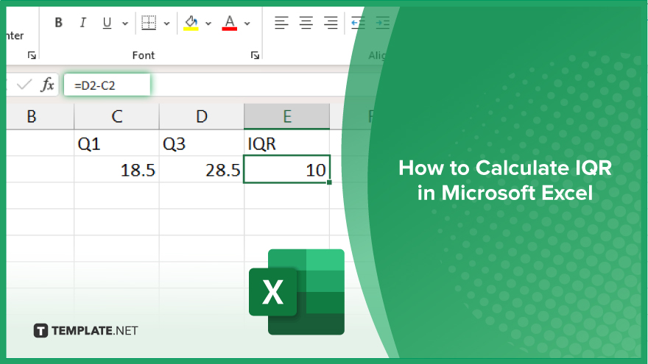Open Insert Function fx

pyautogui.click(x=48, y=85)
